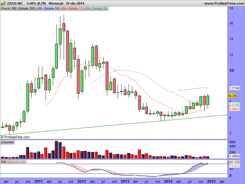This screenshot has height=184, width=245.
Task: Click the 5,2031 red moving average tag
Action: (234, 109)
